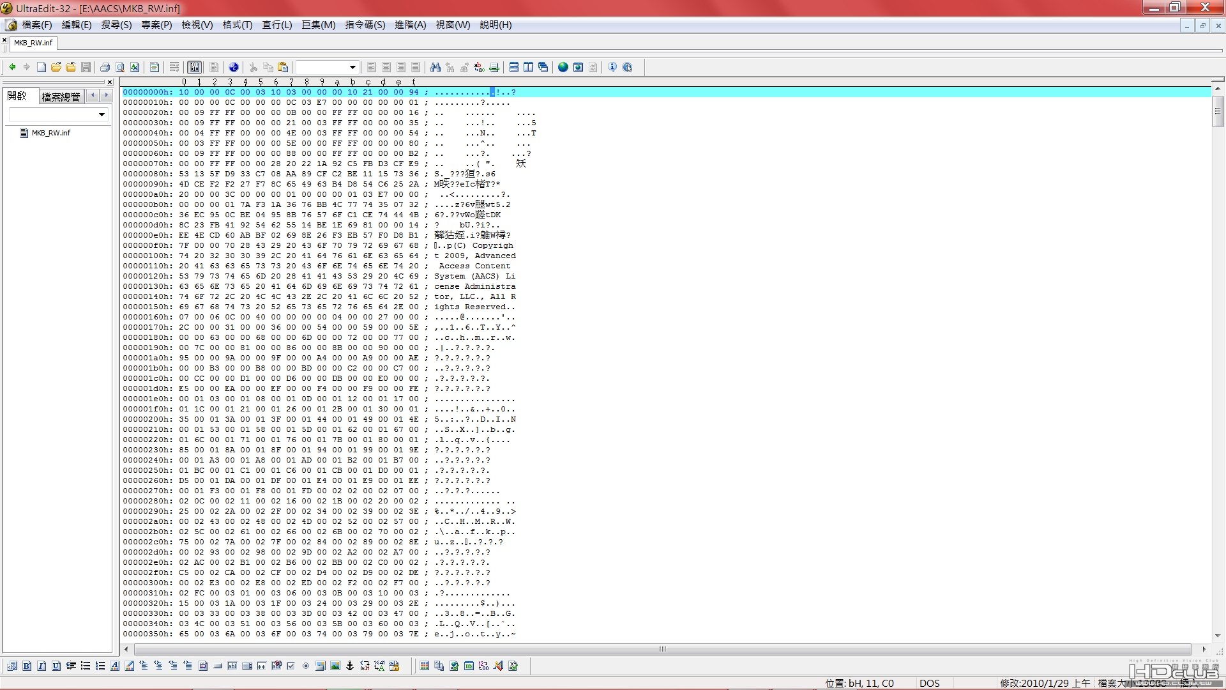Toggle hex edit mode button
This screenshot has height=690, width=1226.
(195, 67)
